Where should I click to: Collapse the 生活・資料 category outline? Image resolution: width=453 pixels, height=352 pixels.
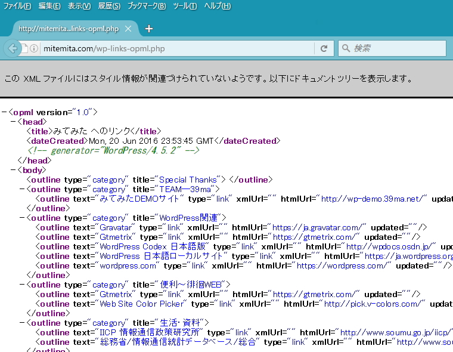(22, 323)
